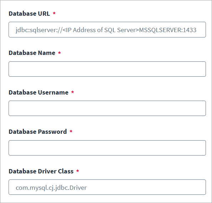Select the Database Username label
Screen dimensions: 212x203
pyautogui.click(x=38, y=92)
